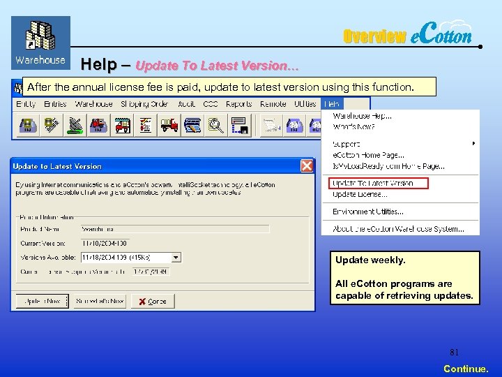Open the Versions Available dropdown arrow
Screen dimensions: 502x377
point(176,258)
